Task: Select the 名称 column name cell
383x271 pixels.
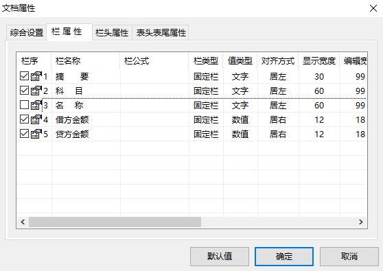Action: [x=86, y=105]
